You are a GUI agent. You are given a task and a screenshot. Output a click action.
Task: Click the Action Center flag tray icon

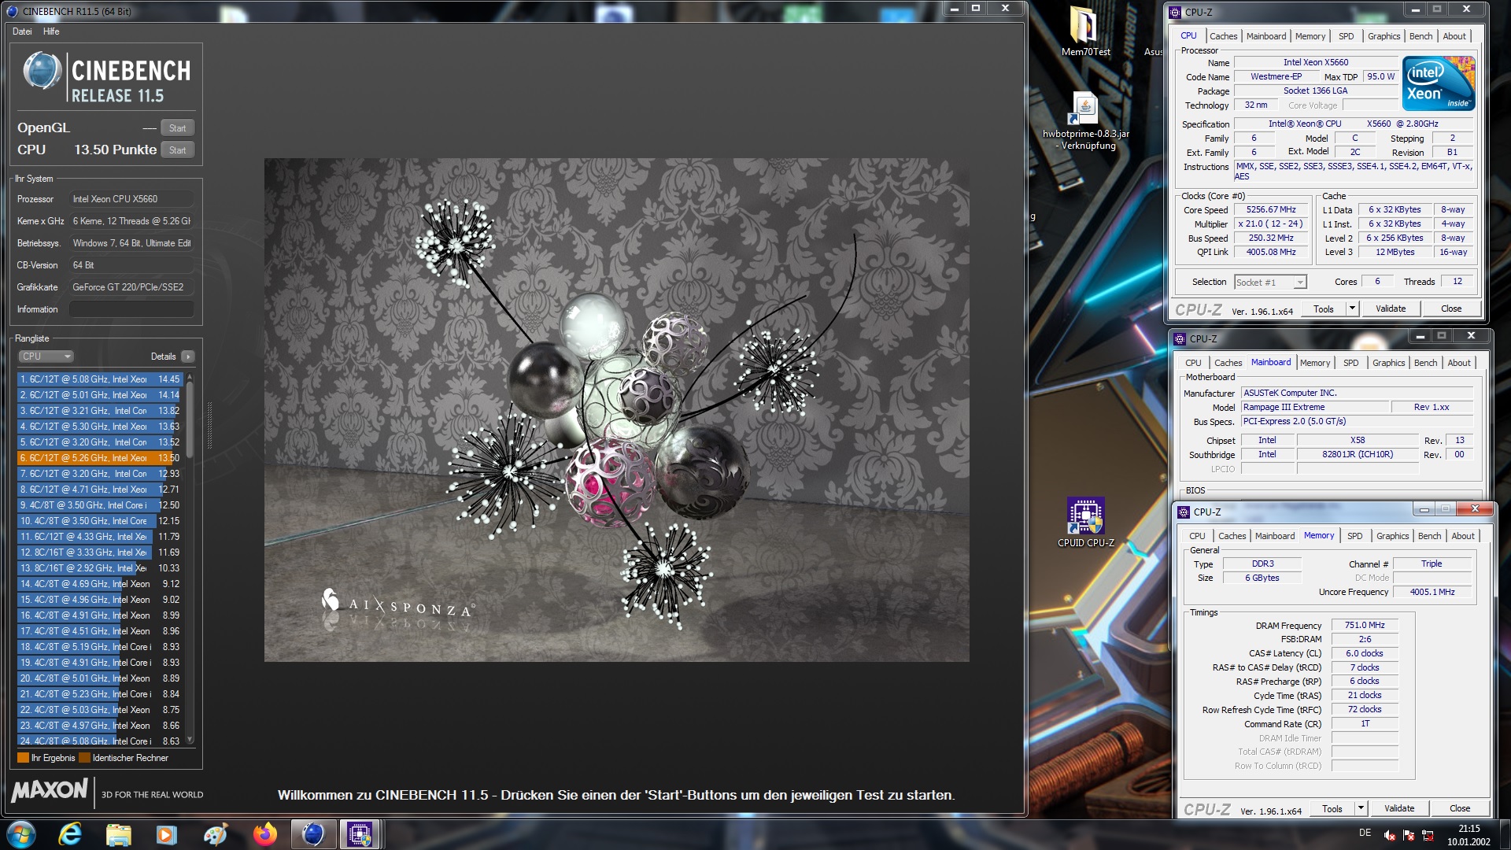1409,836
